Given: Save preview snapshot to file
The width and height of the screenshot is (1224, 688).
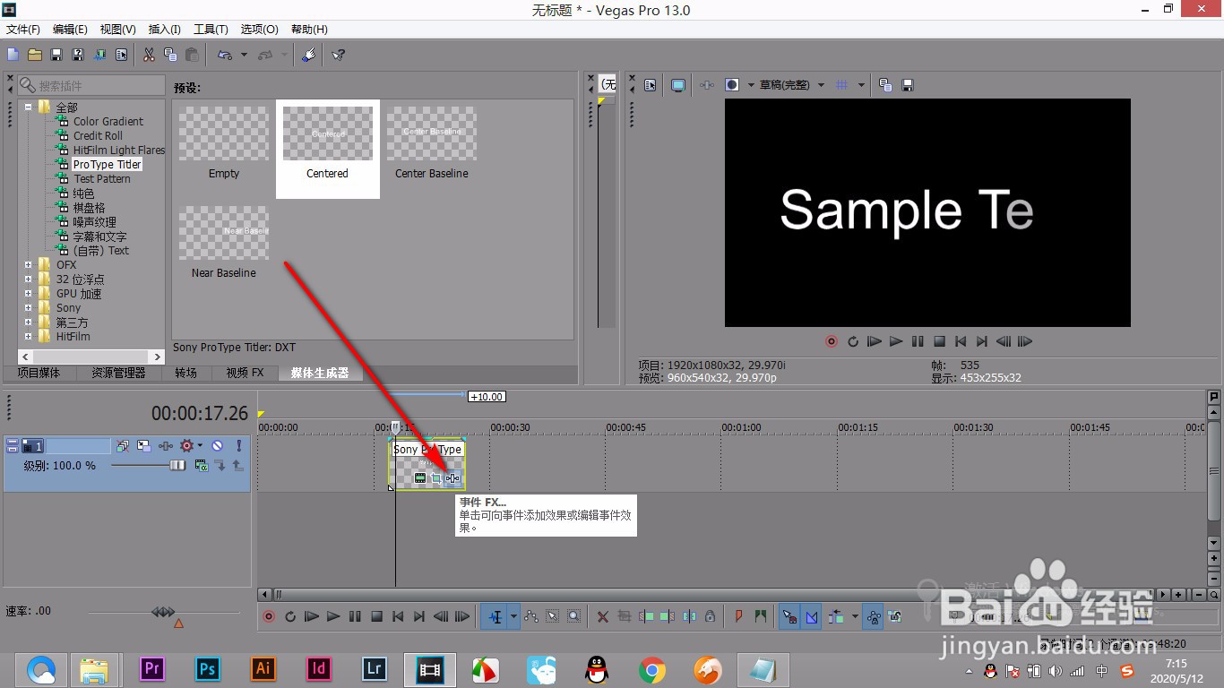Looking at the screenshot, I should [908, 85].
